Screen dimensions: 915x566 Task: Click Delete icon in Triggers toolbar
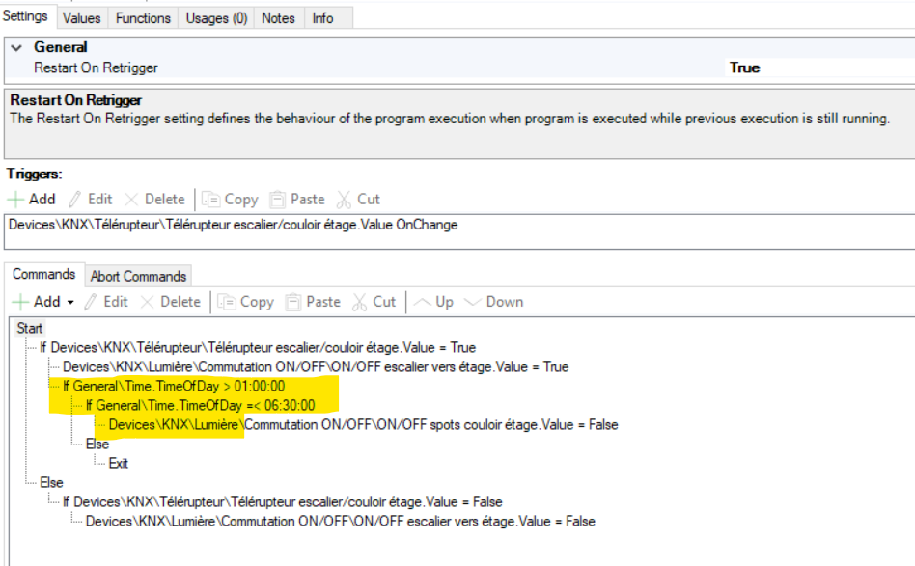pos(133,200)
